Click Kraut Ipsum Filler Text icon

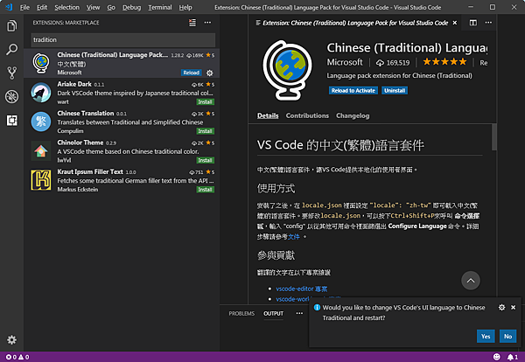point(41,180)
